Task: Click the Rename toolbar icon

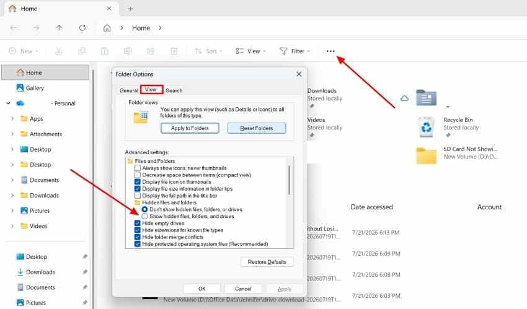Action: point(128,51)
